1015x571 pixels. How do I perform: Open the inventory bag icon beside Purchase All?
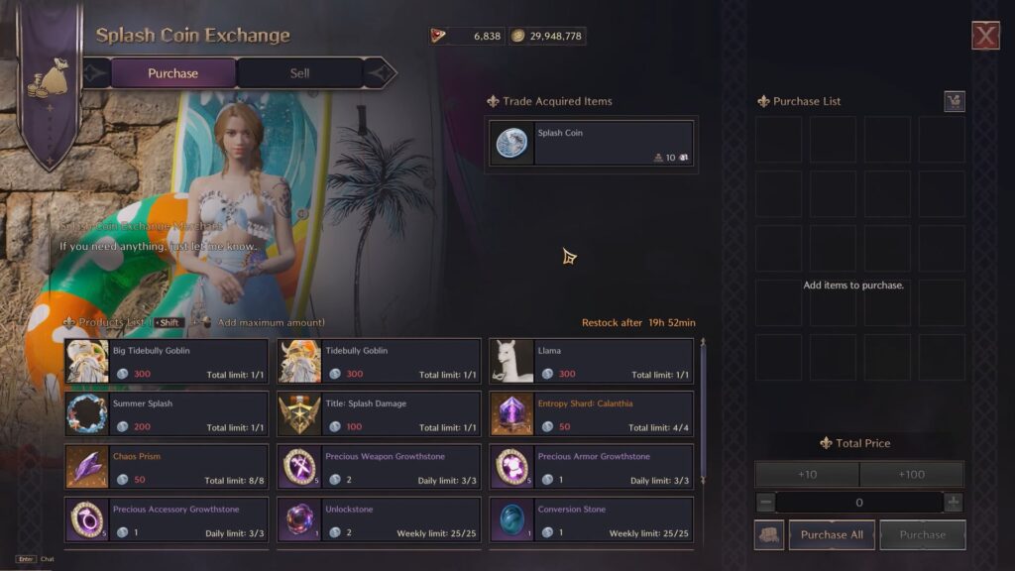click(x=769, y=534)
